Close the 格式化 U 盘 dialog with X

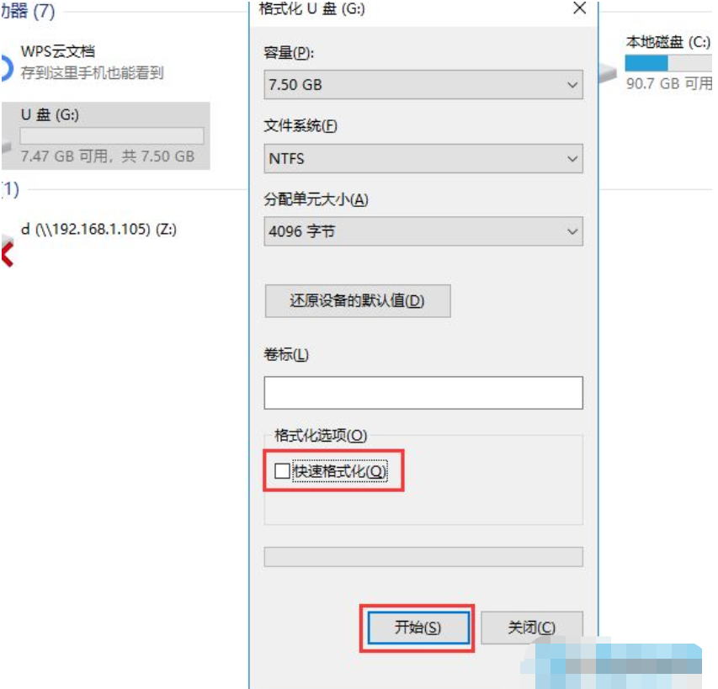[x=580, y=8]
